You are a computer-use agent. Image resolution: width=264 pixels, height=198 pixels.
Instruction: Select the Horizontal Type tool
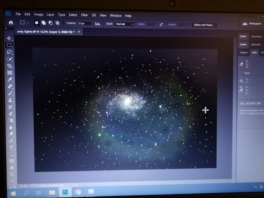(11, 148)
